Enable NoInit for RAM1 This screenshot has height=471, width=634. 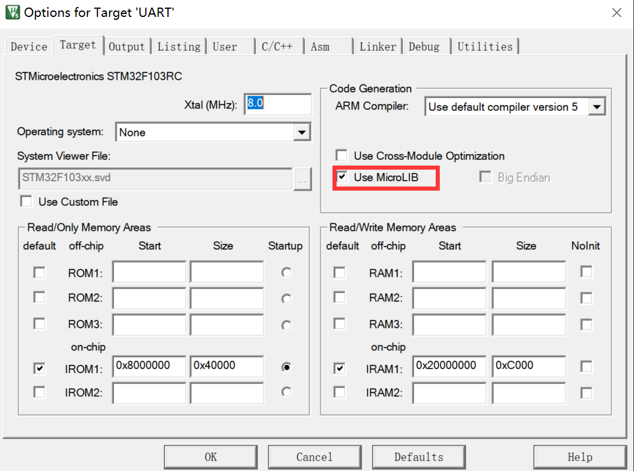(x=586, y=272)
